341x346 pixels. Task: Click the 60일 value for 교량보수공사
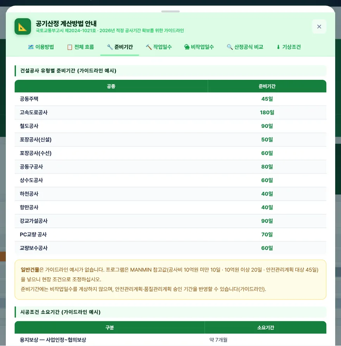267,248
